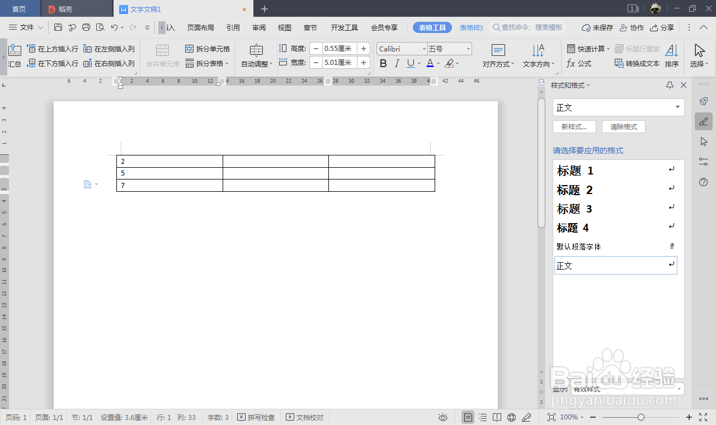Click the 转换成文本 convert to text tool

coord(637,64)
